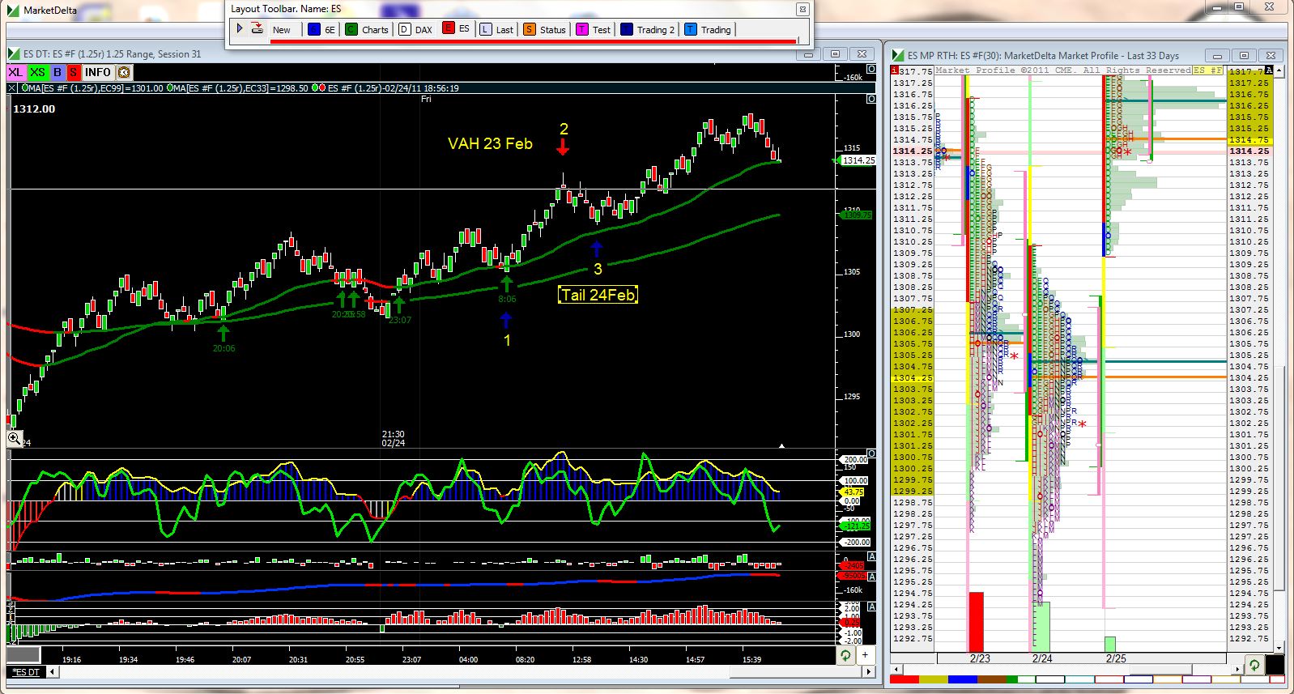
Task: Select the blue color swatch in profile
Action: click(962, 679)
